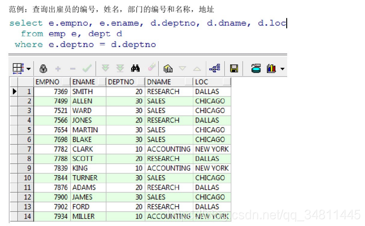This screenshot has height=226, width=365.
Task: Open the grid view dropdown arrow
Action: (x=28, y=69)
